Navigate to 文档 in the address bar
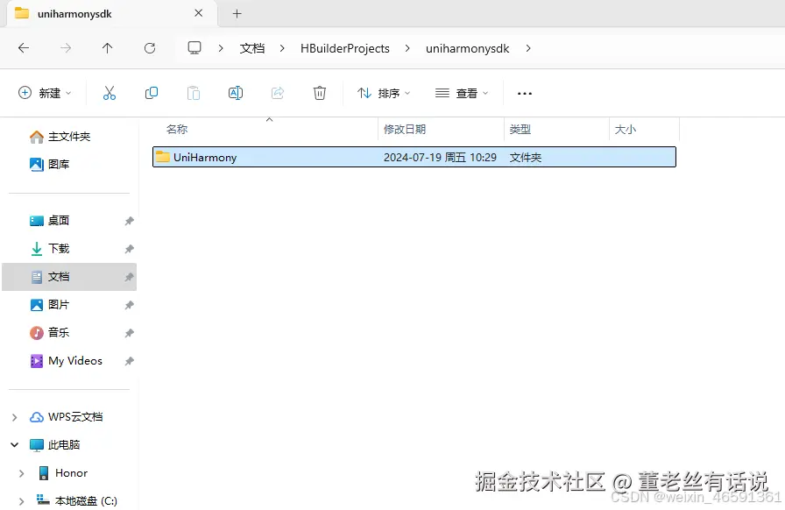The width and height of the screenshot is (785, 510). click(251, 48)
